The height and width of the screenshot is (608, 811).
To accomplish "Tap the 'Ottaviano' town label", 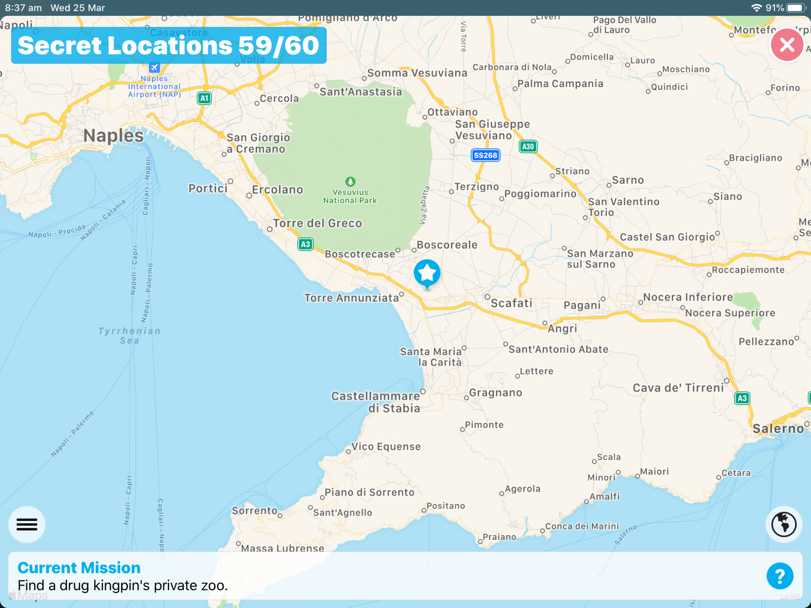I will tap(453, 112).
